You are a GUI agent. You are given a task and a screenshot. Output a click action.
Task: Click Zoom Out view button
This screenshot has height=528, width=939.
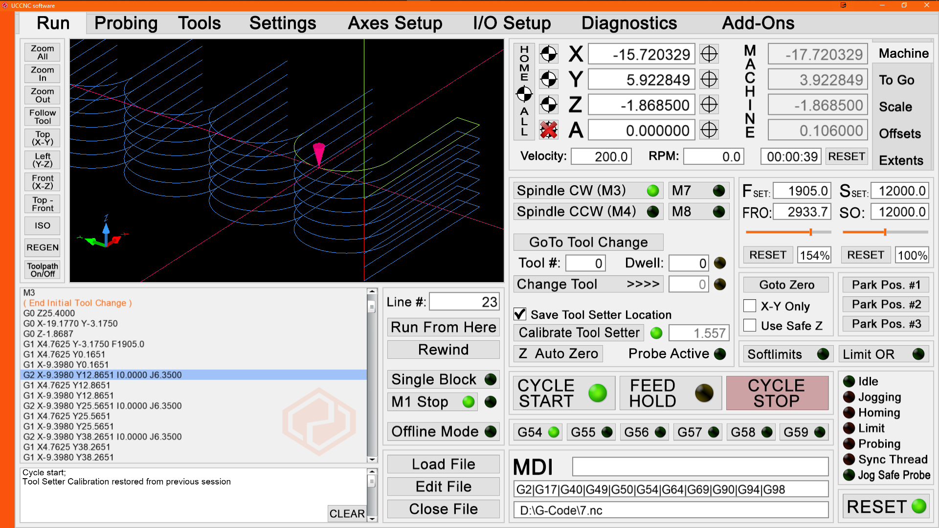click(x=43, y=95)
